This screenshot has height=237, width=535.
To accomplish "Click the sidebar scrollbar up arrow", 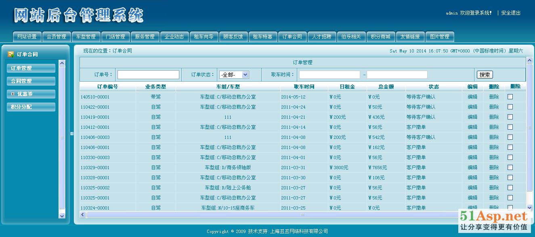I will click(x=62, y=63).
